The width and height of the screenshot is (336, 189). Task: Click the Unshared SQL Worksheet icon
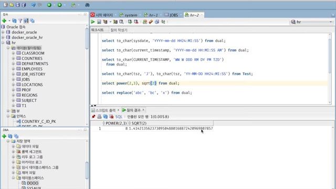145,22
